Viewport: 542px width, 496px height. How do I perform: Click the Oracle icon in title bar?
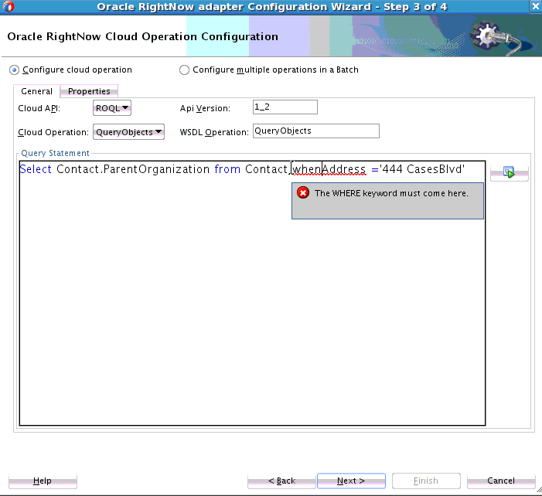8,6
